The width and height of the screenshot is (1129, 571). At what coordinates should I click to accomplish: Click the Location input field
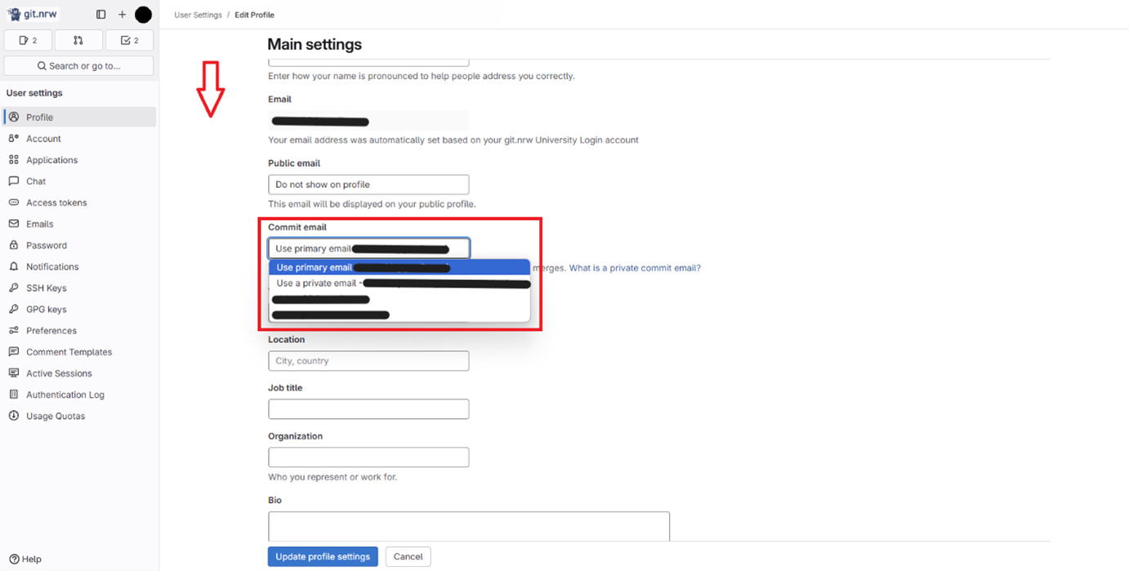pos(368,360)
